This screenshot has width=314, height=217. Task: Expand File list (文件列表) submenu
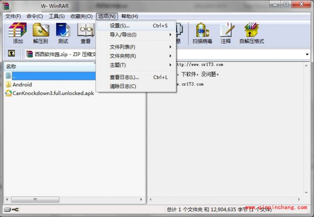[x=136, y=47]
